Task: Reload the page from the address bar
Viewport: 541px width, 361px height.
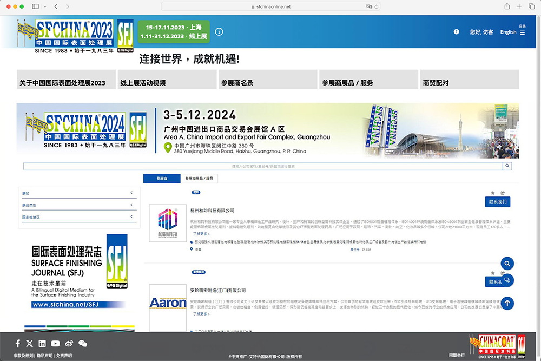Action: click(x=376, y=6)
